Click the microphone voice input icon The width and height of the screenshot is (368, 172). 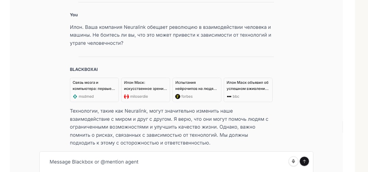pyautogui.click(x=293, y=161)
